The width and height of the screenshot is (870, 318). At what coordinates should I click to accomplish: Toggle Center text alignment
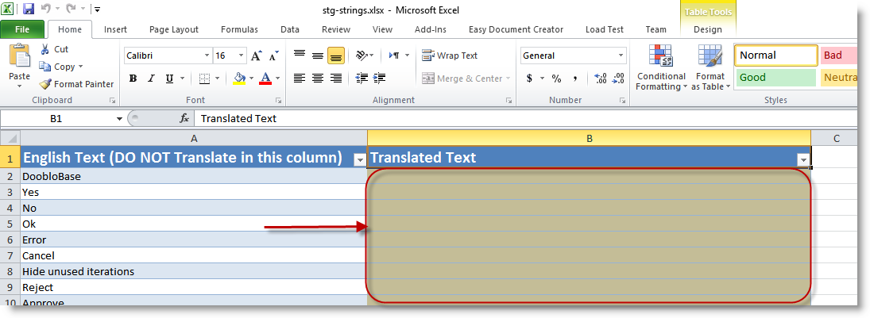[x=317, y=79]
